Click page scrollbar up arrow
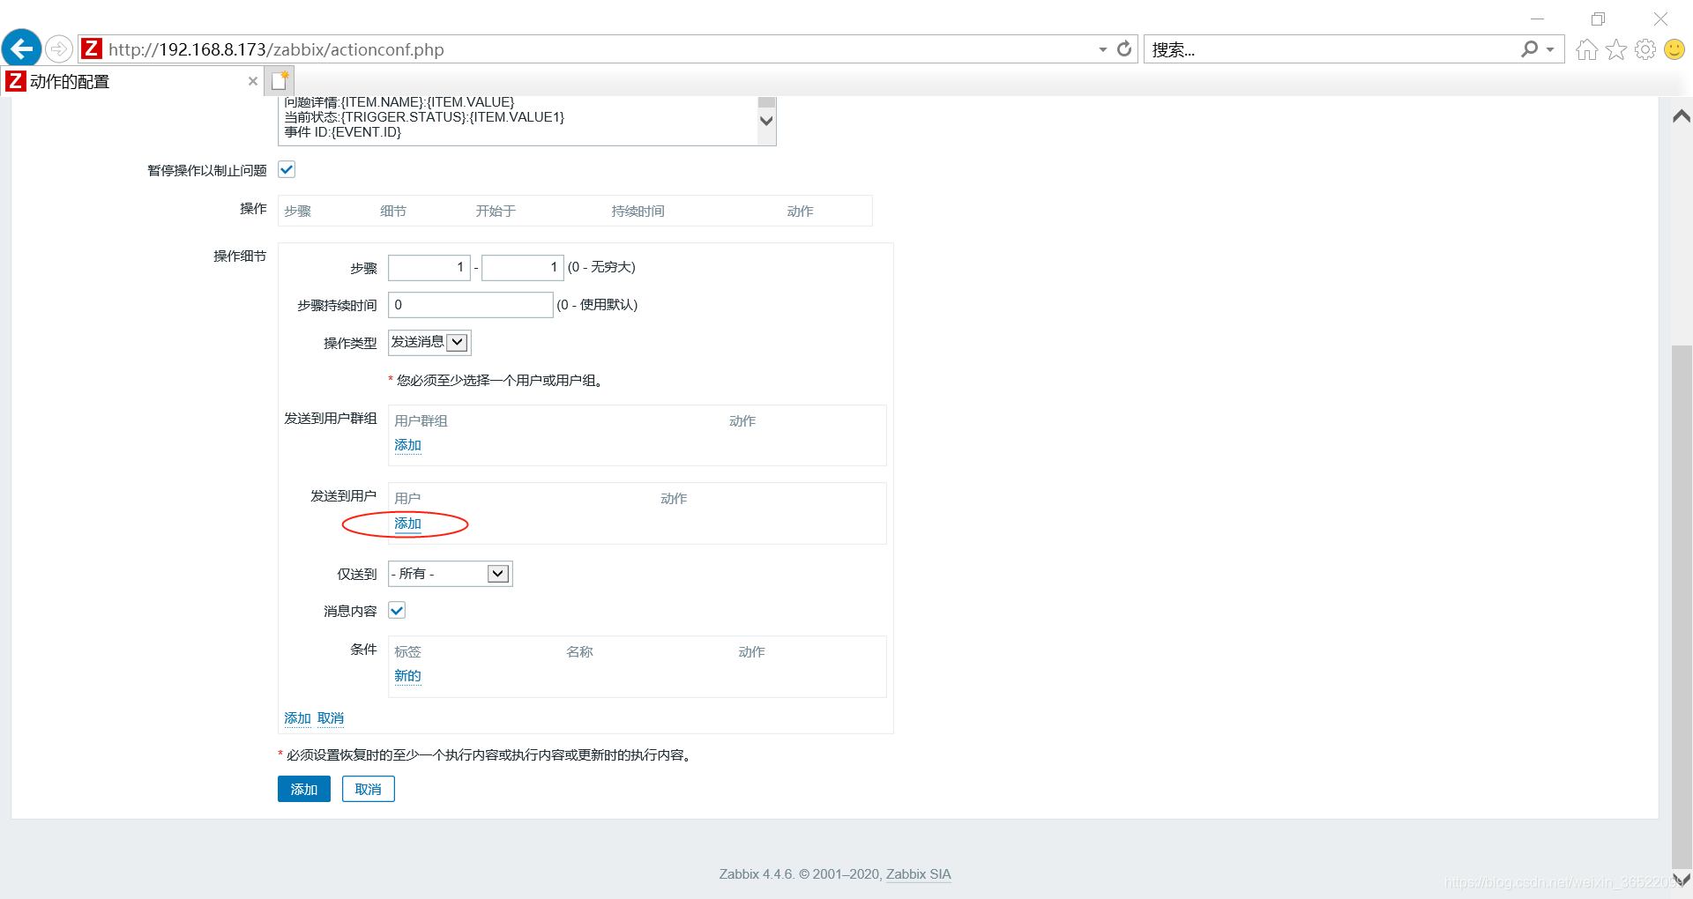This screenshot has width=1693, height=899. tap(1682, 116)
